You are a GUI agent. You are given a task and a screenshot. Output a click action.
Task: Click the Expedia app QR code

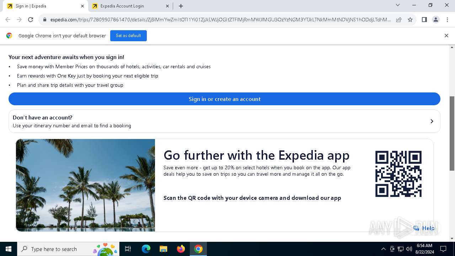398,174
